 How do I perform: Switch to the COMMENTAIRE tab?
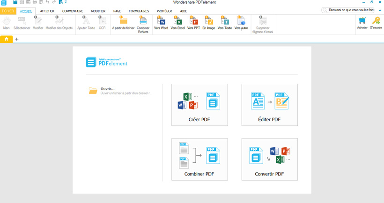point(73,11)
